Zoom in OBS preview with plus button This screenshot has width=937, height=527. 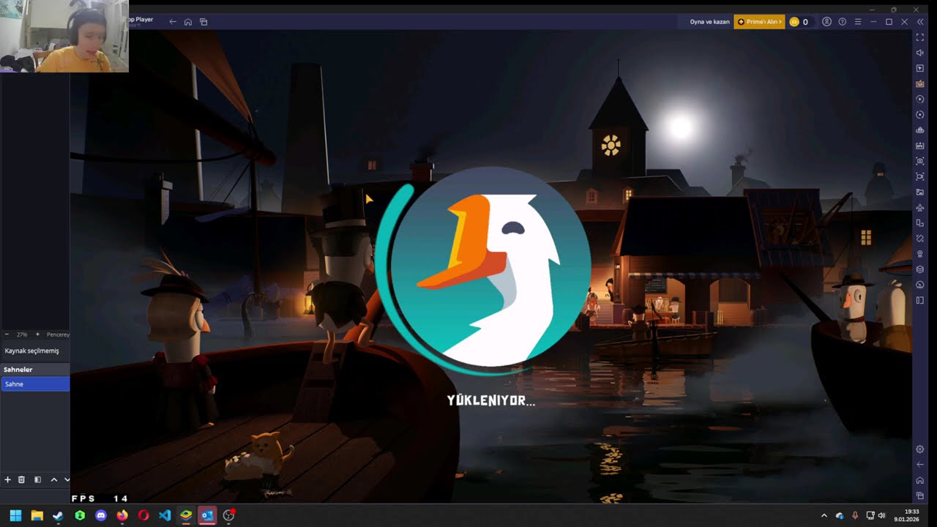click(x=38, y=334)
